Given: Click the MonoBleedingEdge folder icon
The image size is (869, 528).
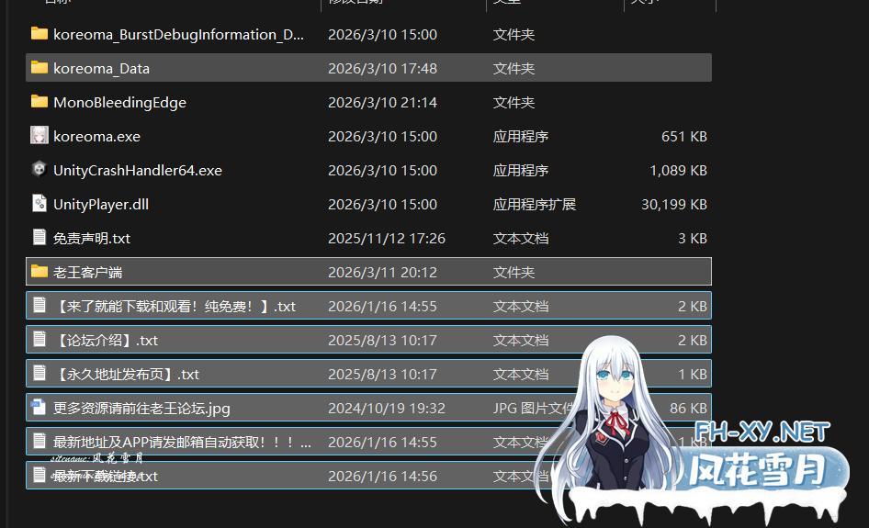Looking at the screenshot, I should pyautogui.click(x=39, y=102).
